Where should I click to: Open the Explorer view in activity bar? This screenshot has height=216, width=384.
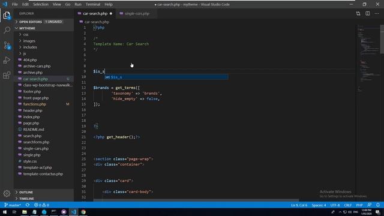(x=7, y=16)
